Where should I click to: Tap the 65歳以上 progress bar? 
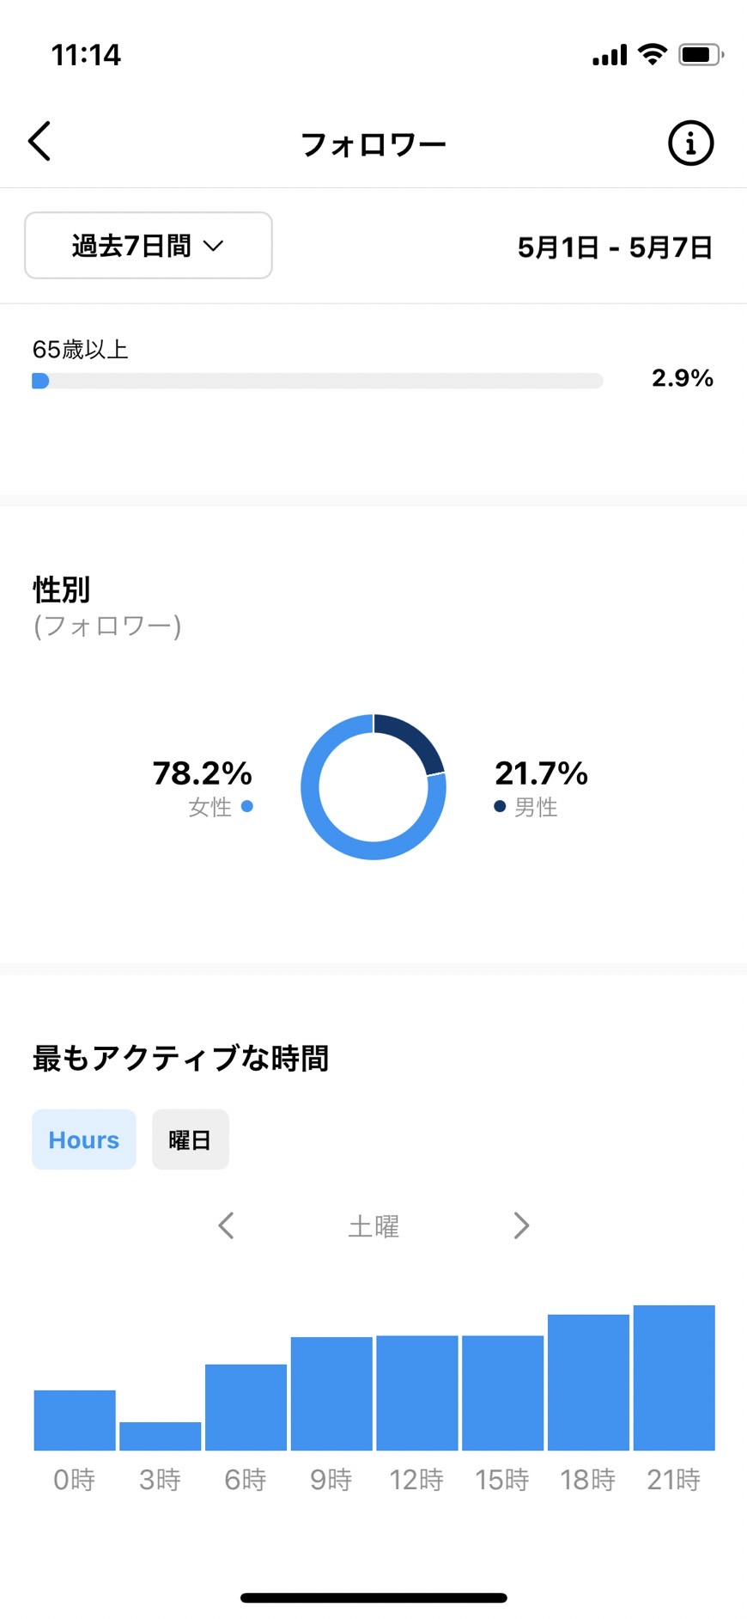(318, 381)
